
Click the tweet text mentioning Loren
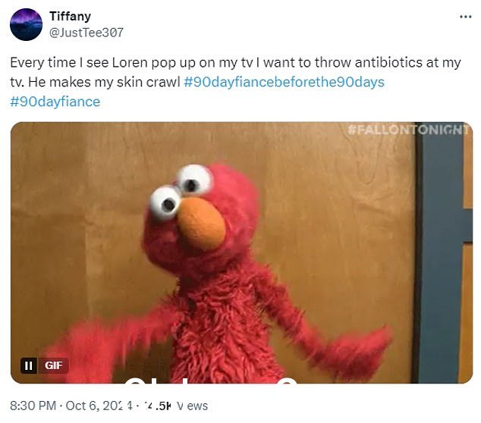(235, 72)
